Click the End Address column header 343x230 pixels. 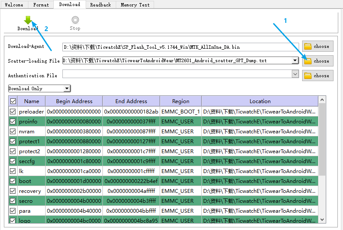[131, 101]
